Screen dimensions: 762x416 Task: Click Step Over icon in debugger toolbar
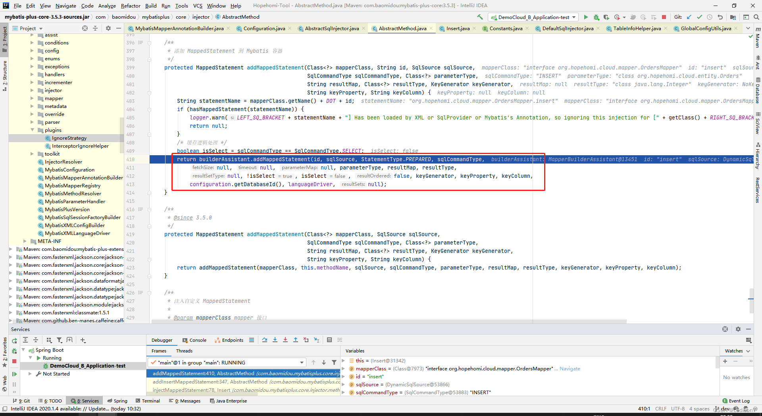(x=264, y=340)
